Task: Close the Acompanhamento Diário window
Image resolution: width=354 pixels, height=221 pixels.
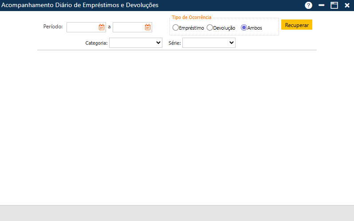Action: tap(347, 5)
